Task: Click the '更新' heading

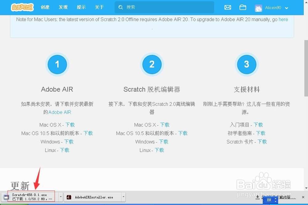Action: (x=20, y=186)
